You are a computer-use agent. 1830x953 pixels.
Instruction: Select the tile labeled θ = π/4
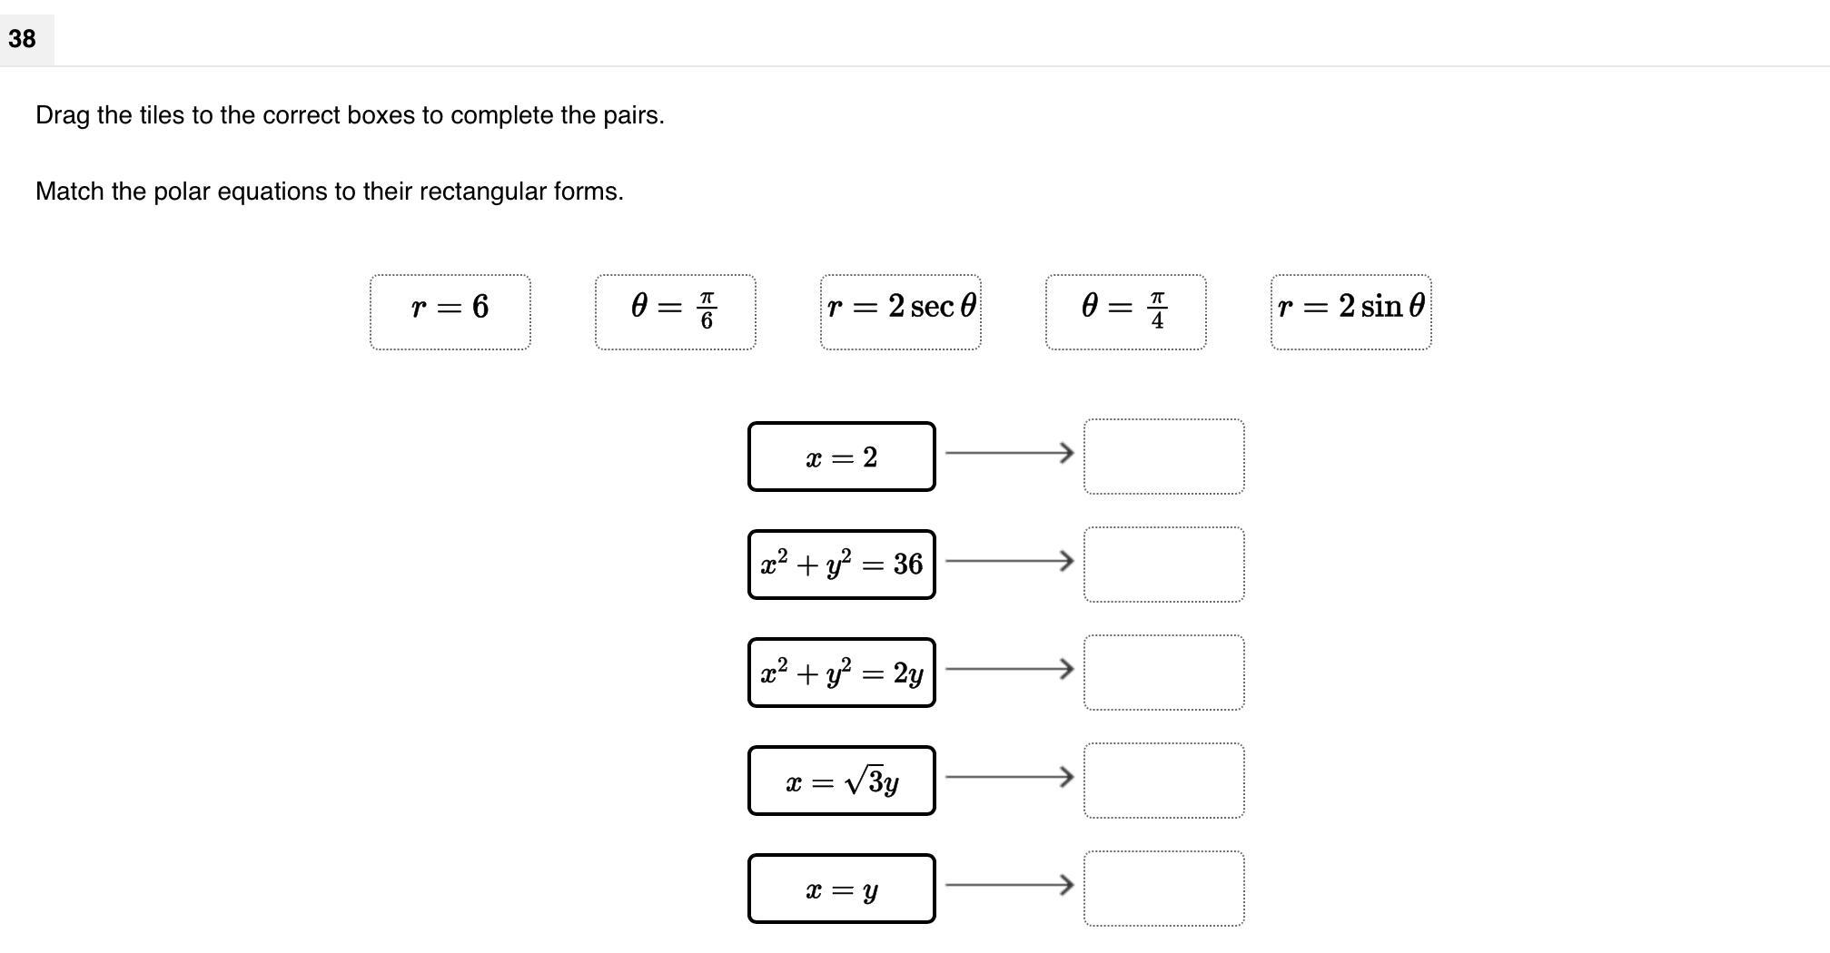1126,309
